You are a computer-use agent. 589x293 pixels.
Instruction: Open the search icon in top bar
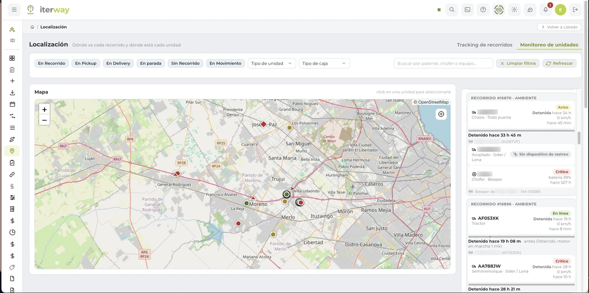pos(452,10)
